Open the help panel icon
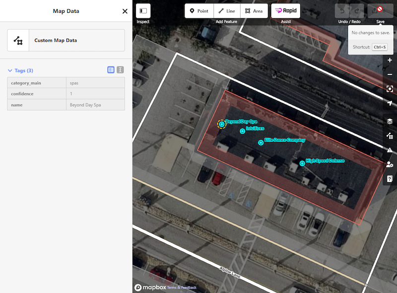 tap(390, 179)
